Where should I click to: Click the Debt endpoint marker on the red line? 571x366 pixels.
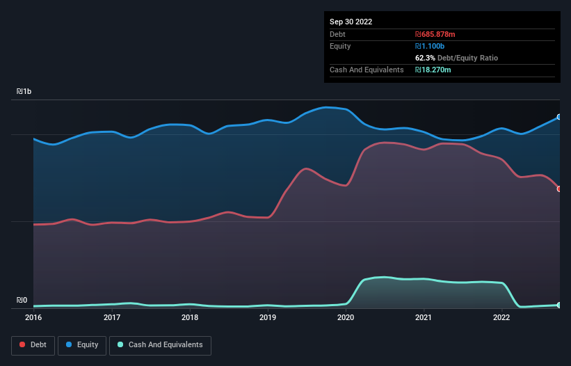click(559, 189)
